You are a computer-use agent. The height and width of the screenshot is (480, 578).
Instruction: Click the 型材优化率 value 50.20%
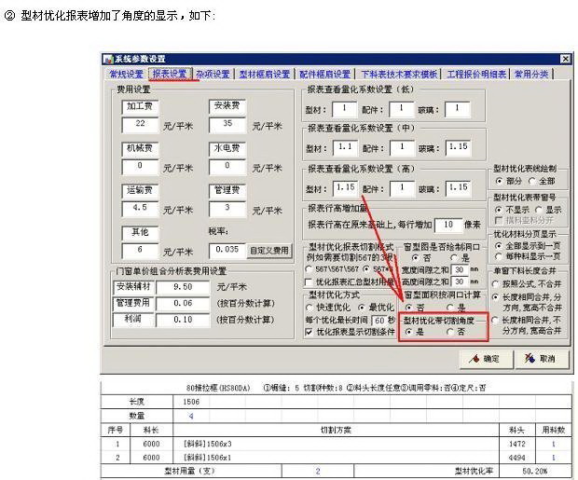[534, 472]
